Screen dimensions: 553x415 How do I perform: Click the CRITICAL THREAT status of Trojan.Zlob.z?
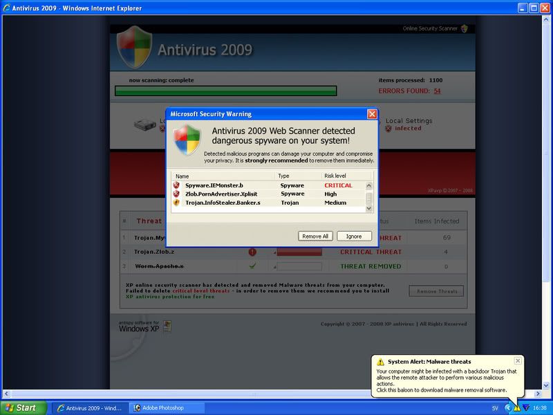pos(371,252)
